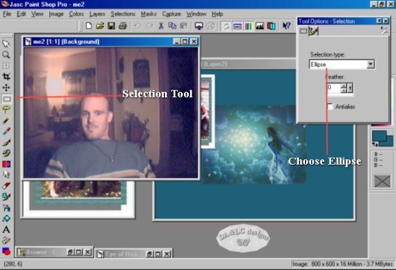Toggle the Tool Palette visibility button

click(x=226, y=26)
